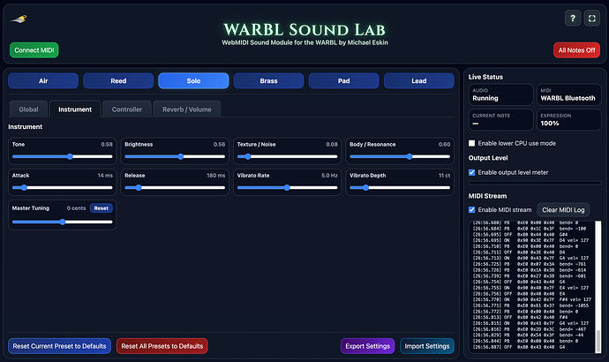Click the Texture / Noise value 0.08

[x=332, y=144]
